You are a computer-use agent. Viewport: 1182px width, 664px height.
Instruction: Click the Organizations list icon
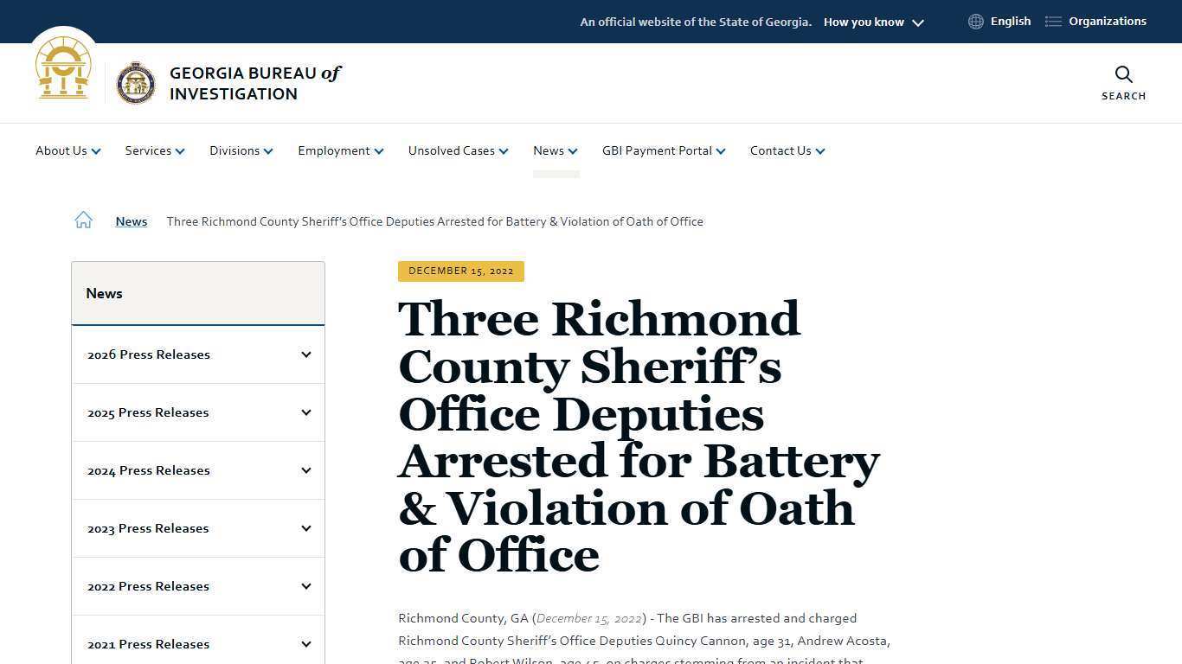click(x=1052, y=21)
